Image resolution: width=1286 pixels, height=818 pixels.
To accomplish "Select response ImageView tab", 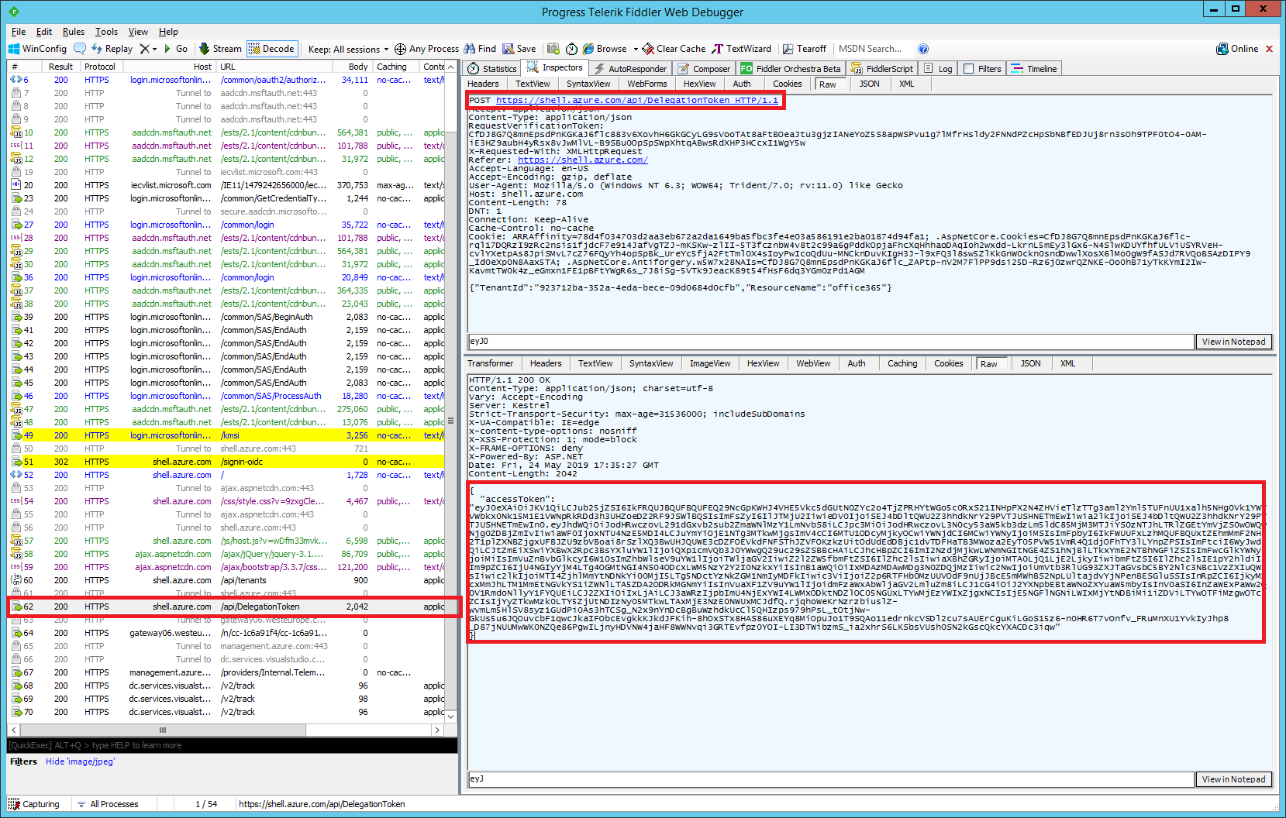I will click(710, 363).
